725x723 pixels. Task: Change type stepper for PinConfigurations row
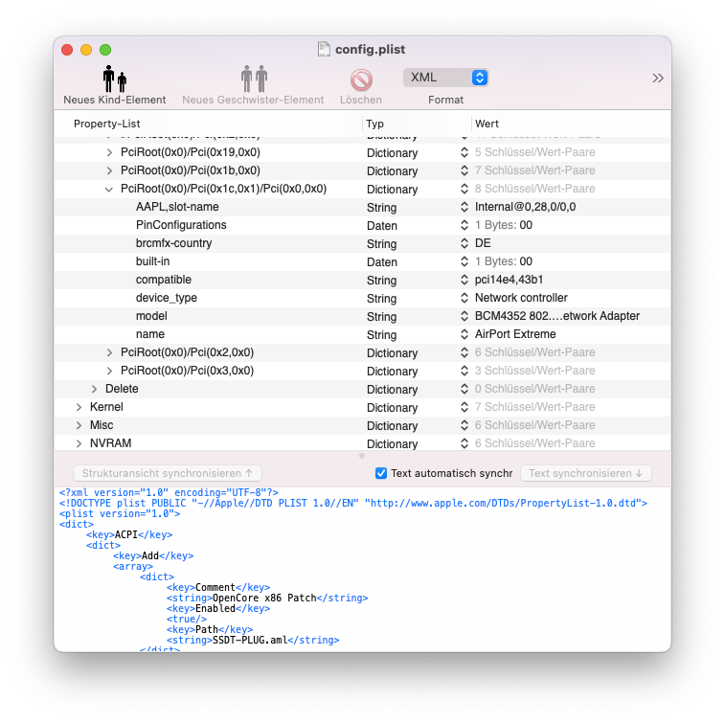click(x=464, y=225)
